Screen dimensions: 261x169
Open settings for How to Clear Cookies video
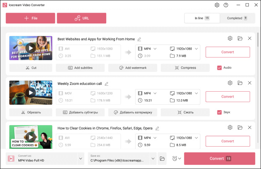point(230,127)
